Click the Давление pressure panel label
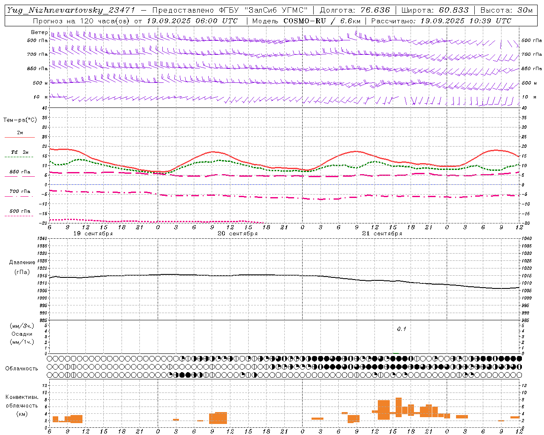 22,263
